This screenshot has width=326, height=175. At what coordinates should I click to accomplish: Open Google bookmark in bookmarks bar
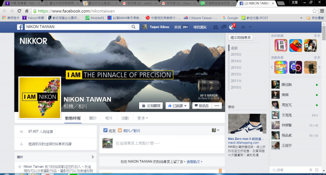point(230,18)
